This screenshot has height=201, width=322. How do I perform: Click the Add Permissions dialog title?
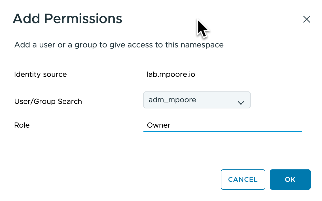click(x=67, y=19)
